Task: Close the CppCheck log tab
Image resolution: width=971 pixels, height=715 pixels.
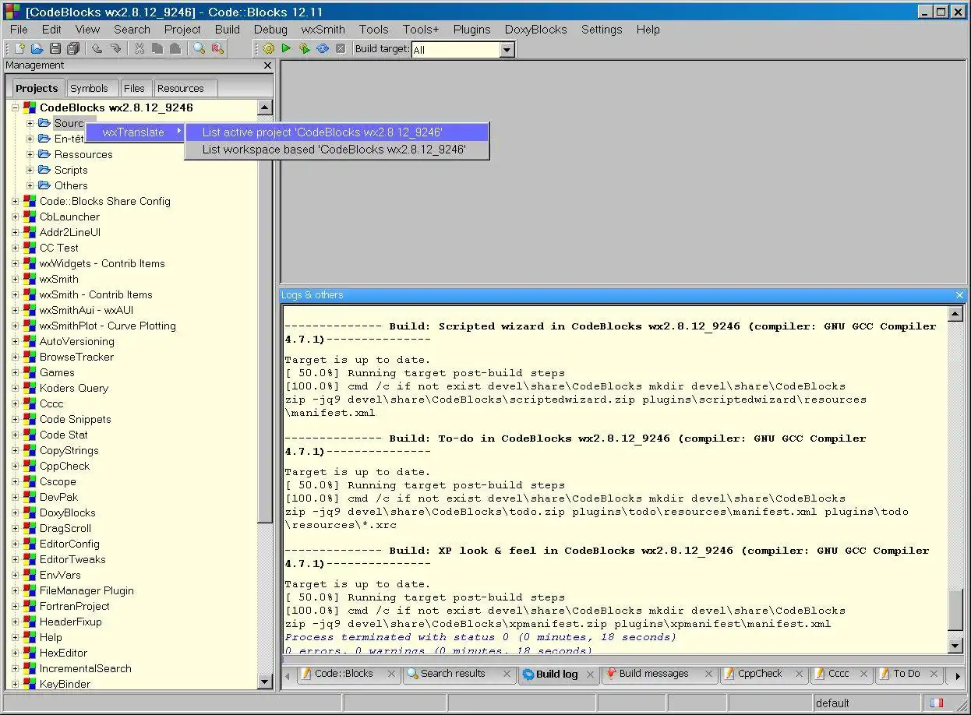Action: click(798, 674)
